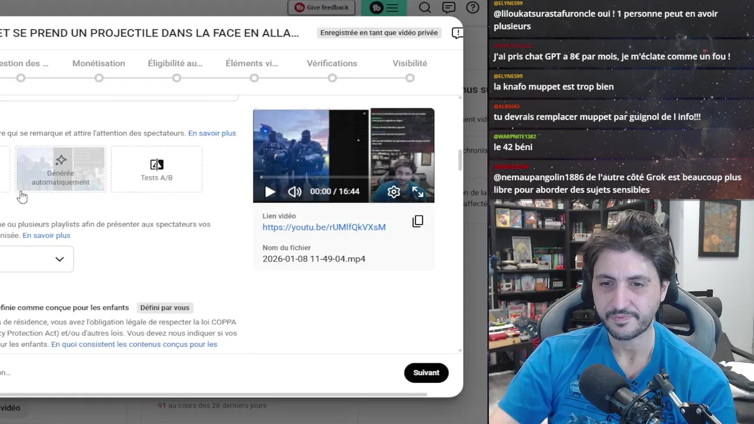Select the Éléments vidéo step circle marker

point(254,78)
